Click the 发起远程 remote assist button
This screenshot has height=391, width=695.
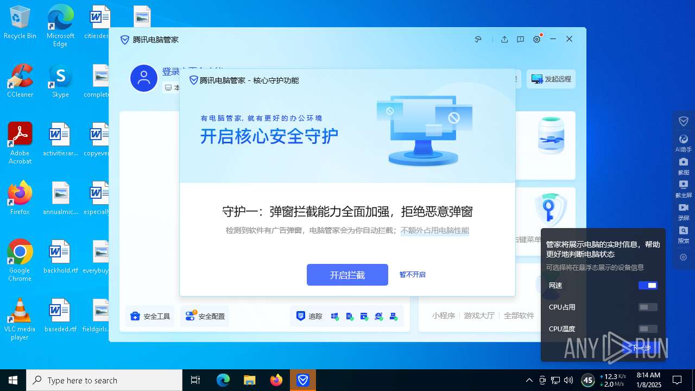click(x=551, y=79)
